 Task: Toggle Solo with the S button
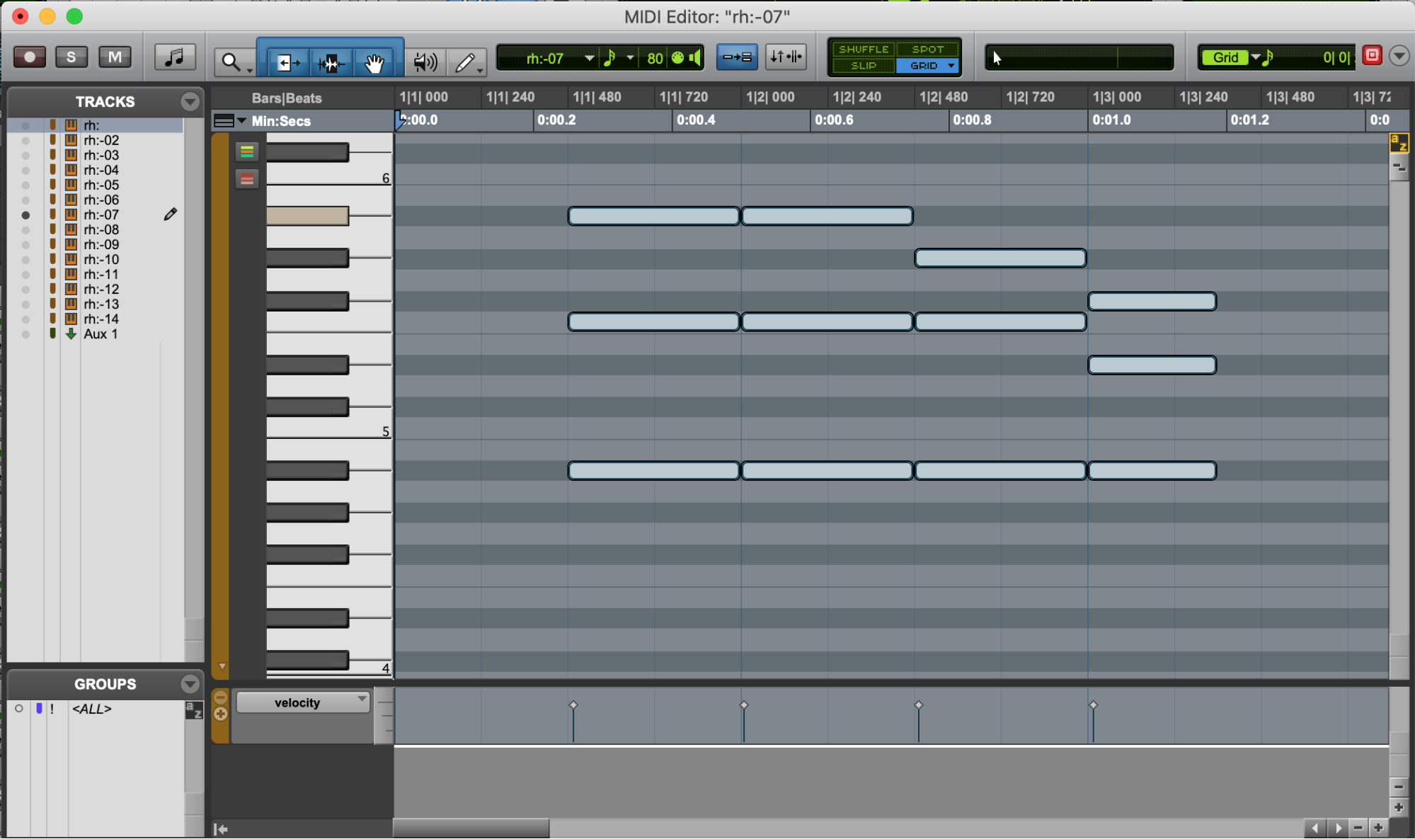pos(71,57)
